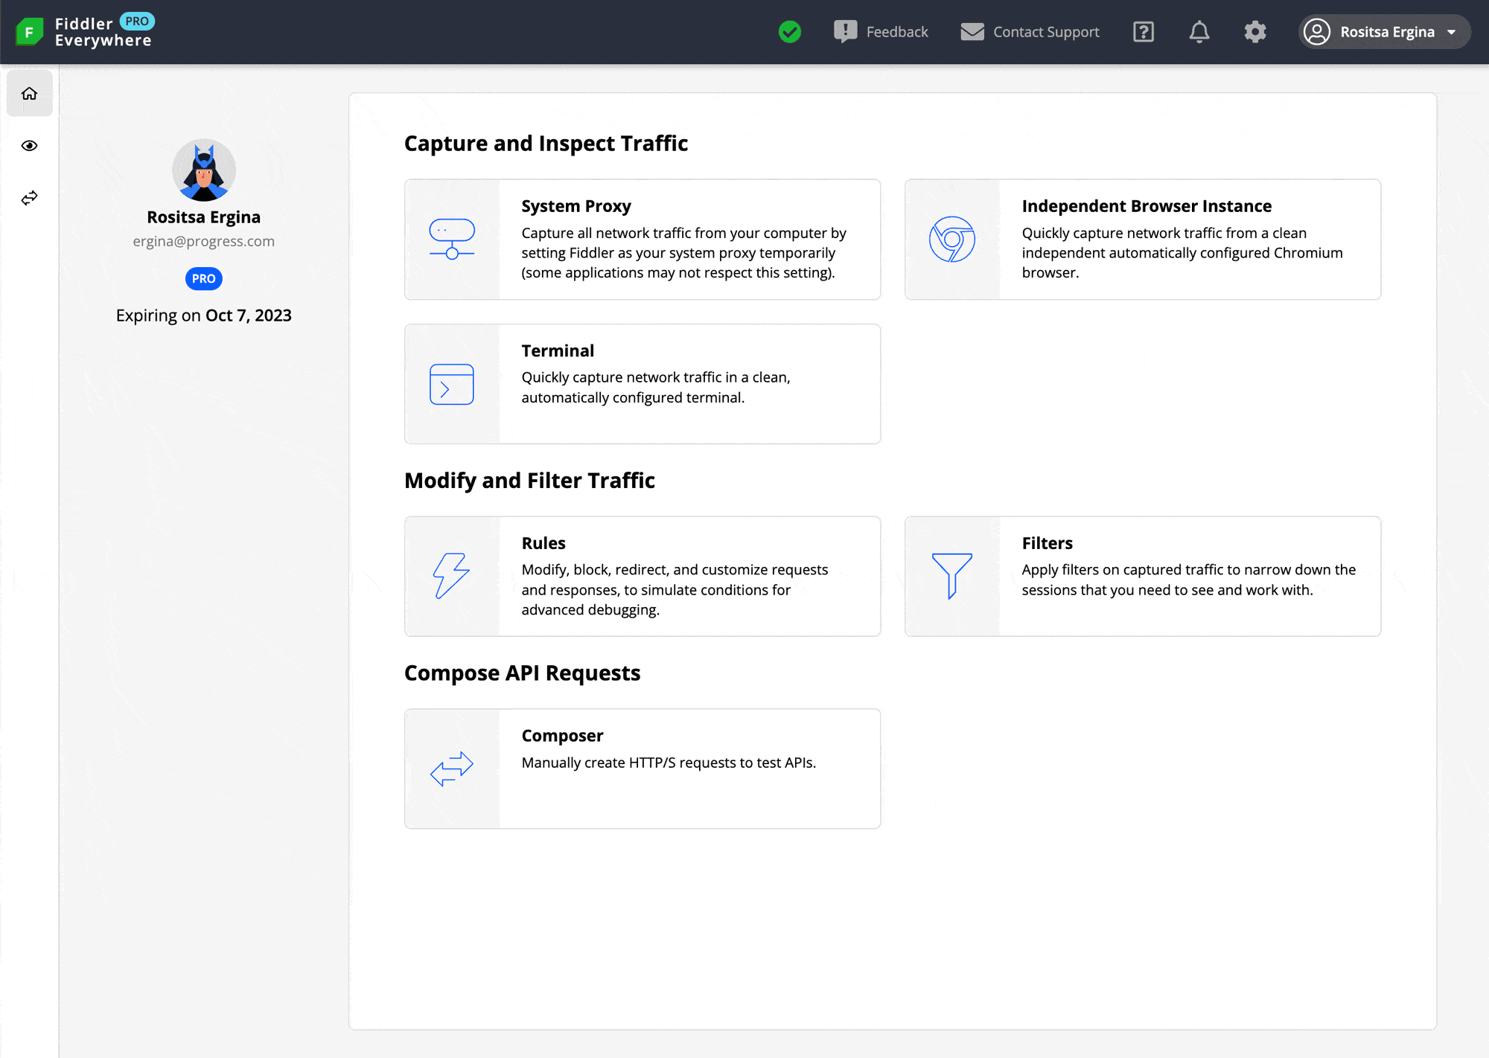1489x1058 pixels.
Task: Open the help question mark icon
Action: point(1144,32)
